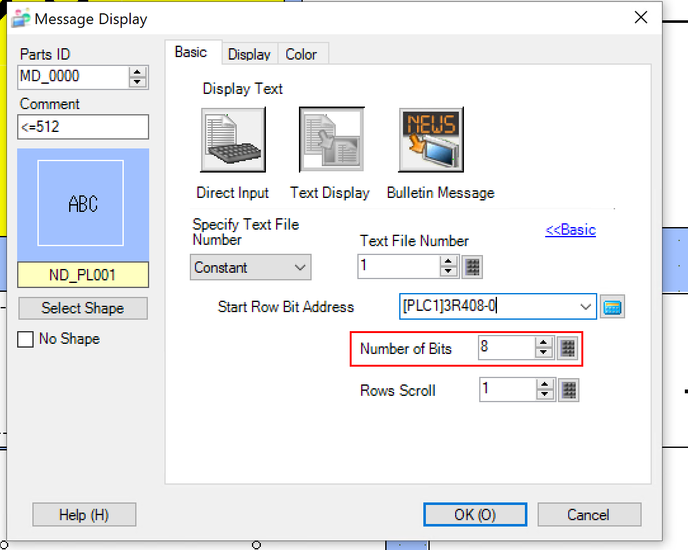Open keypad icon for Rows Scroll
Viewport: 688px width, 550px height.
[x=568, y=390]
